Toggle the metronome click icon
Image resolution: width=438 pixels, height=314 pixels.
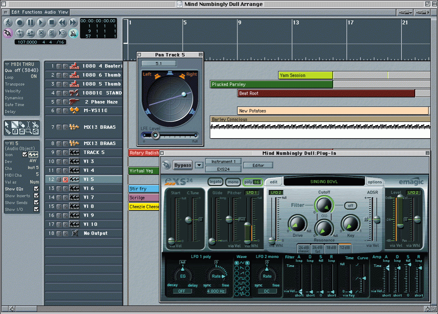(73, 33)
